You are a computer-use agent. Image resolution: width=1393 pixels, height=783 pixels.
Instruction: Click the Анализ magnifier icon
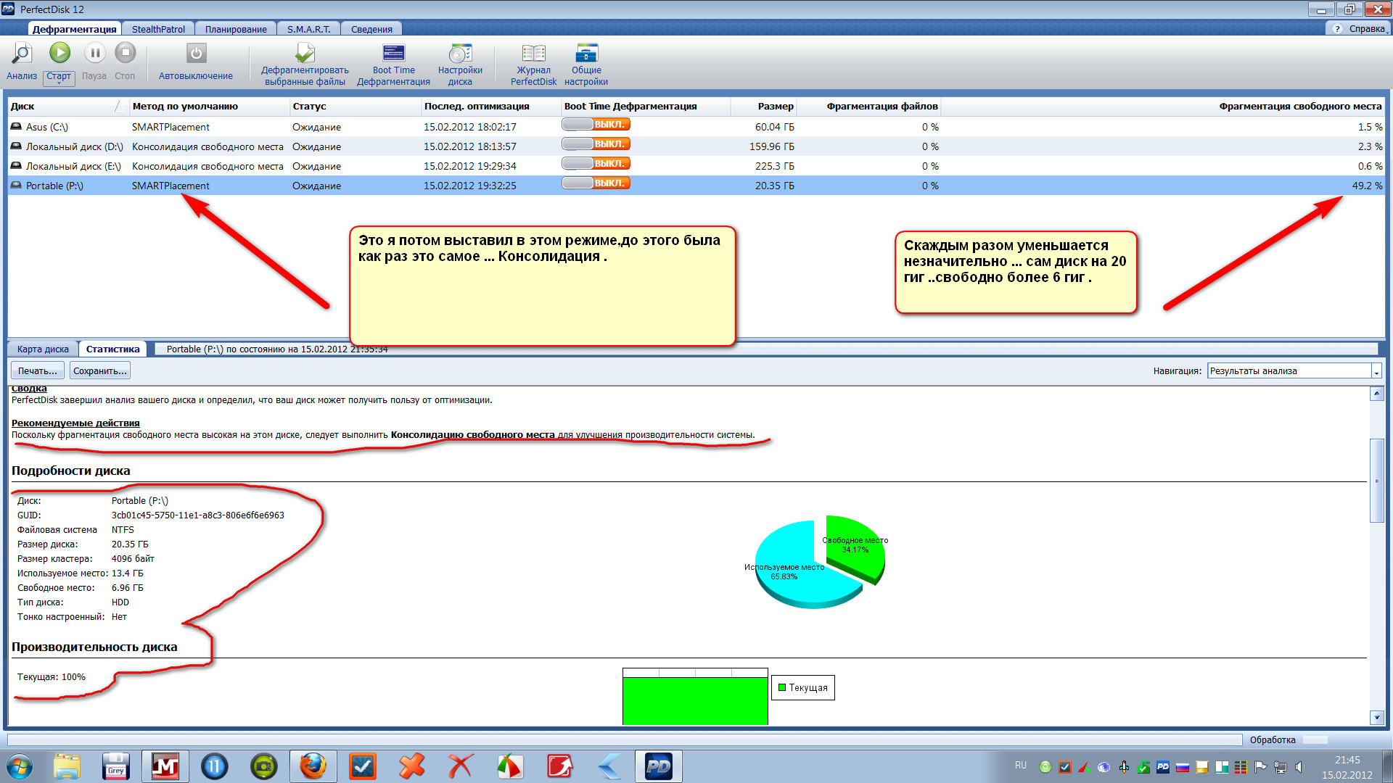pyautogui.click(x=22, y=53)
